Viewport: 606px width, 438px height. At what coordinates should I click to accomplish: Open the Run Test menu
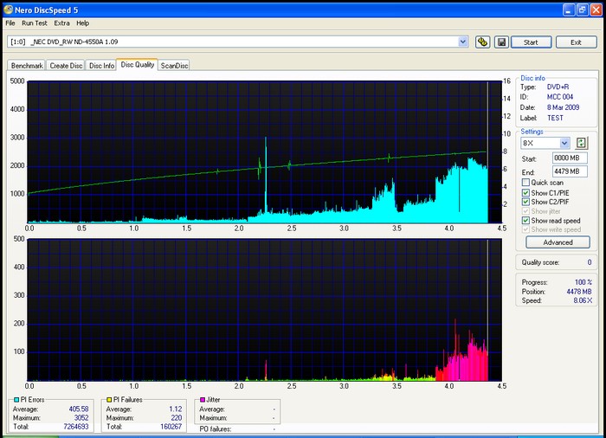tap(35, 23)
